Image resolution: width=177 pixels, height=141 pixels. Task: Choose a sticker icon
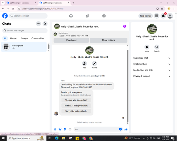65,129
